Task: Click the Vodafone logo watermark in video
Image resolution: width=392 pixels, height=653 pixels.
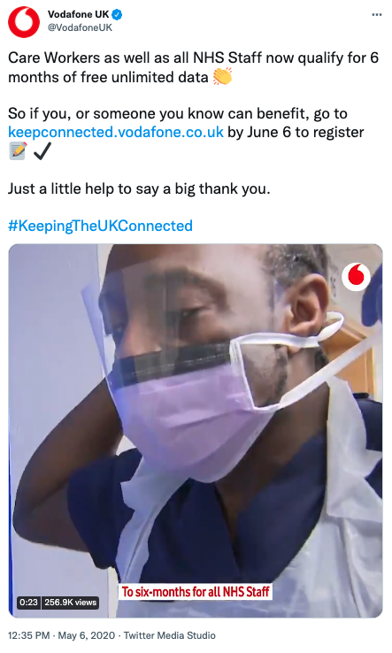Action: (x=357, y=277)
